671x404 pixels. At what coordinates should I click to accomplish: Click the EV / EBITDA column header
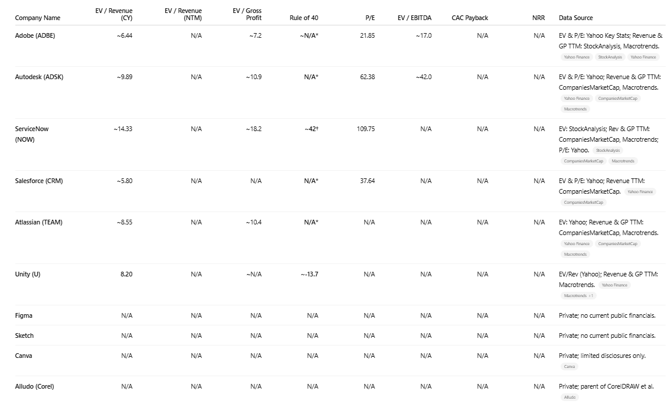click(x=414, y=18)
